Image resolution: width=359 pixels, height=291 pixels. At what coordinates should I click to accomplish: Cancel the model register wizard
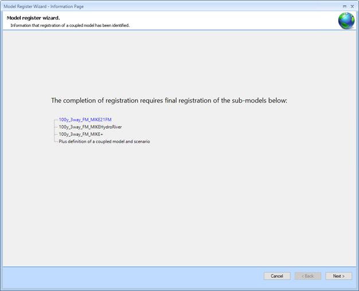(277, 276)
